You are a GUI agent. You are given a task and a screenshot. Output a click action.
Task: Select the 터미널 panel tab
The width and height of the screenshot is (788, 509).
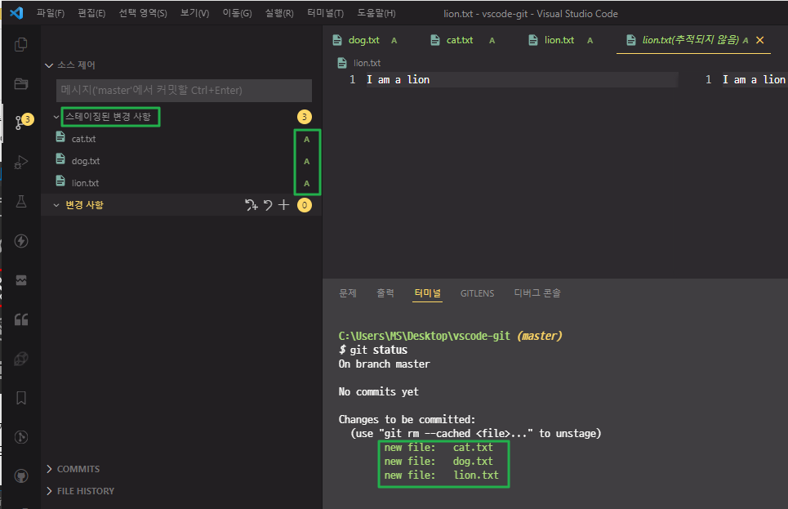coord(428,293)
